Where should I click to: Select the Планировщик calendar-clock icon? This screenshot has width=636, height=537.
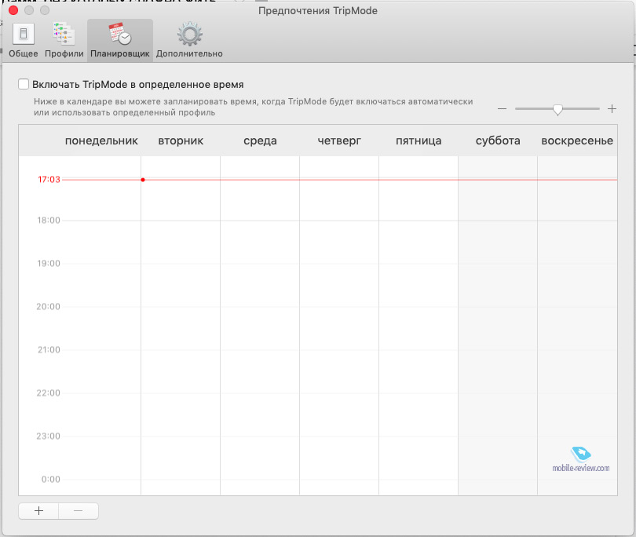(120, 34)
